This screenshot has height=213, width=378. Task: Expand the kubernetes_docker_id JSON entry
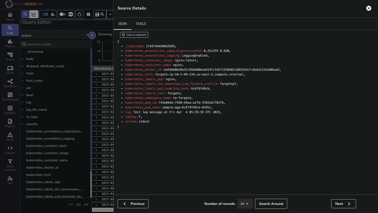click(x=122, y=70)
